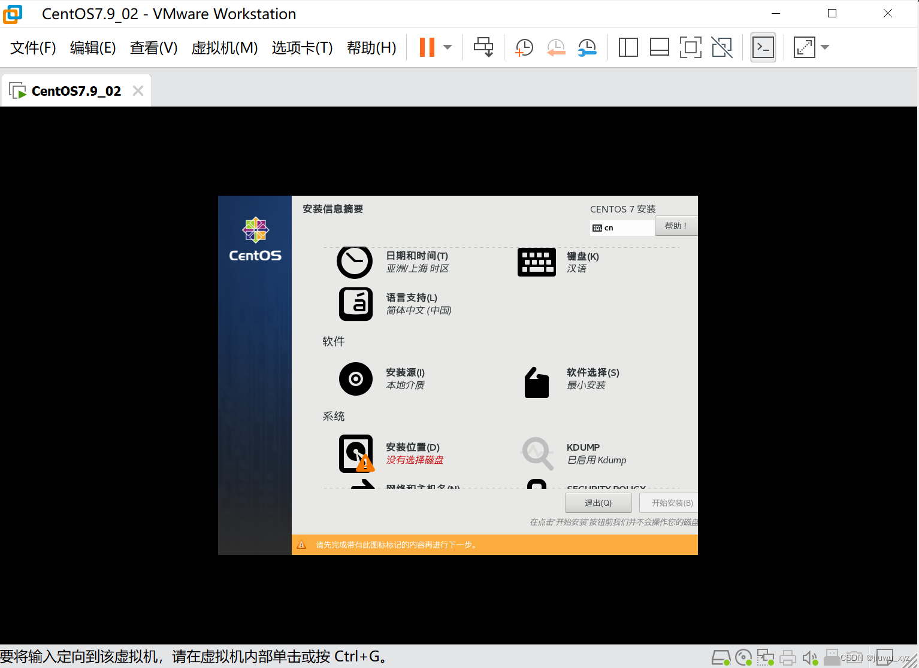Toggle the thumbnail bar view icon
Screen dimensions: 919x668
pyautogui.click(x=659, y=47)
